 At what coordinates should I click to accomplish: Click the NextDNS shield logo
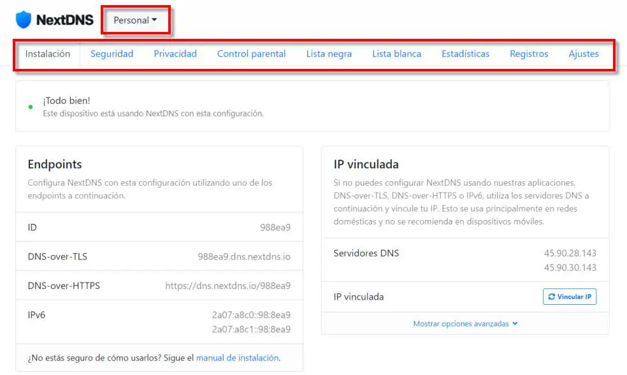23,20
